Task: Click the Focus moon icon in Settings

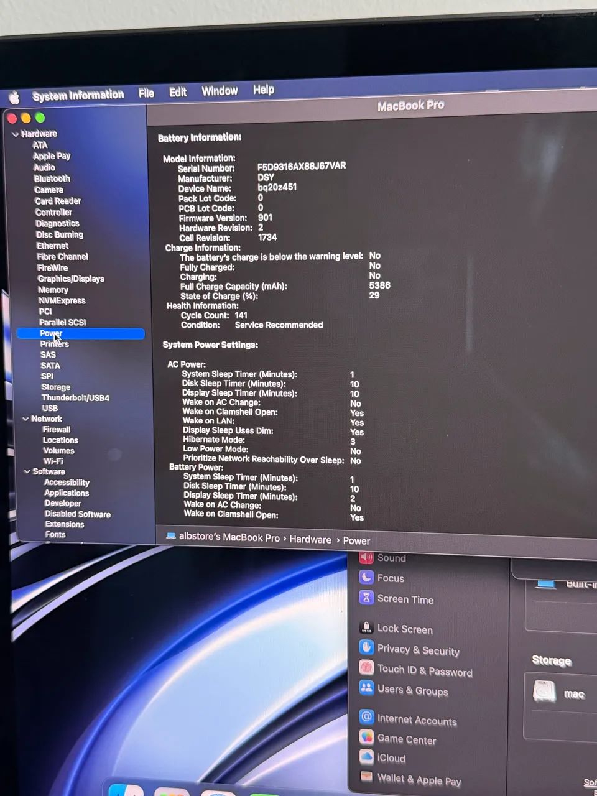Action: (366, 577)
